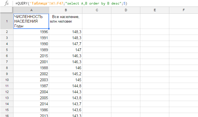Select row 8 header

pos(7,68)
